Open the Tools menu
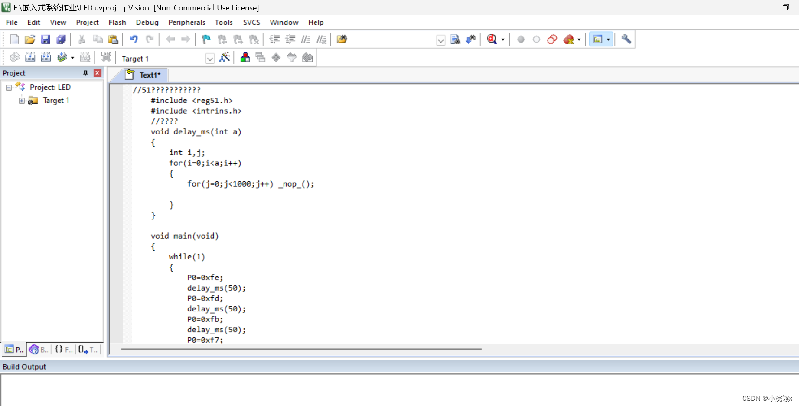 tap(224, 23)
